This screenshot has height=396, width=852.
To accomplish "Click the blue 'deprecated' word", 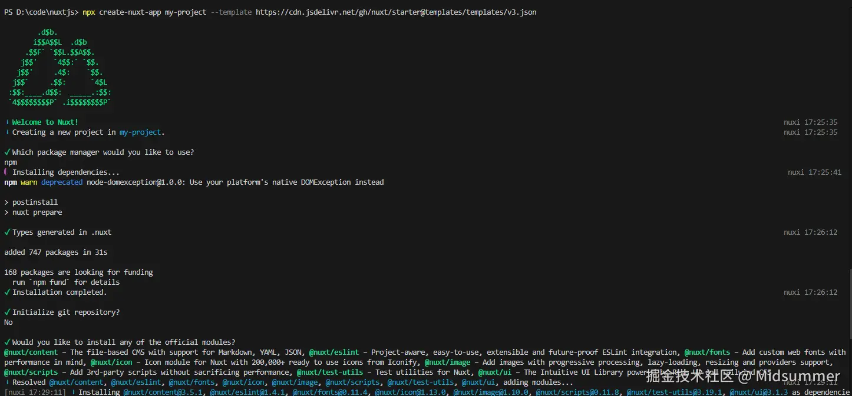I will 62,182.
